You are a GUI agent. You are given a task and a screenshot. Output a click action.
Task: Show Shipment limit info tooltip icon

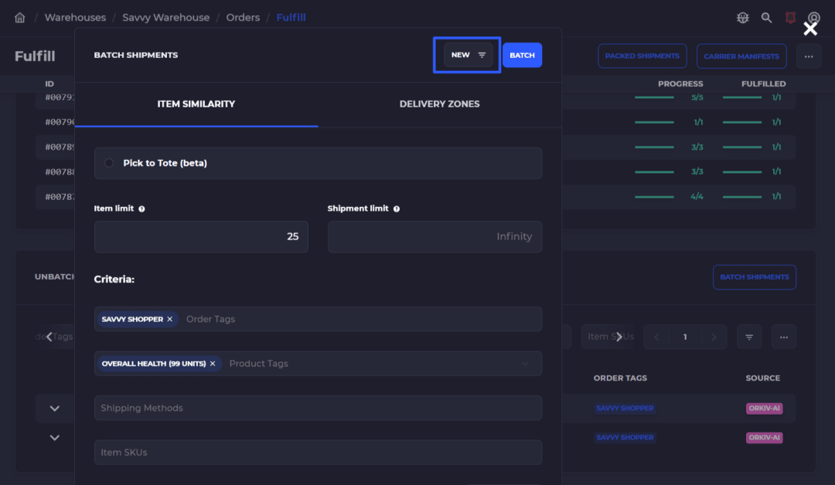click(x=396, y=209)
